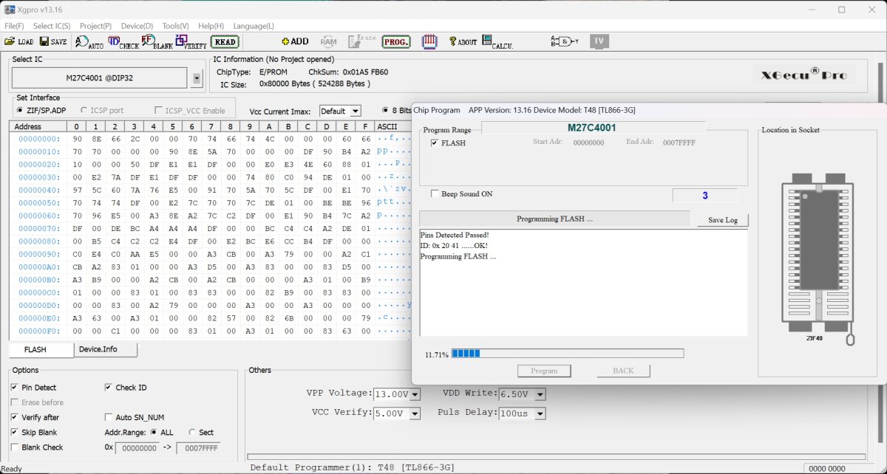The image size is (887, 474).
Task: Open the VCC Verify dropdown
Action: 415,413
